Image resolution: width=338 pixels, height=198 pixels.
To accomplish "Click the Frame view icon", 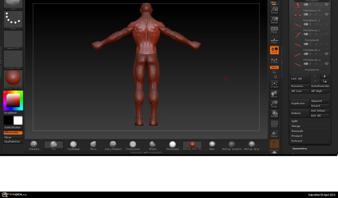I will click(x=274, y=84).
